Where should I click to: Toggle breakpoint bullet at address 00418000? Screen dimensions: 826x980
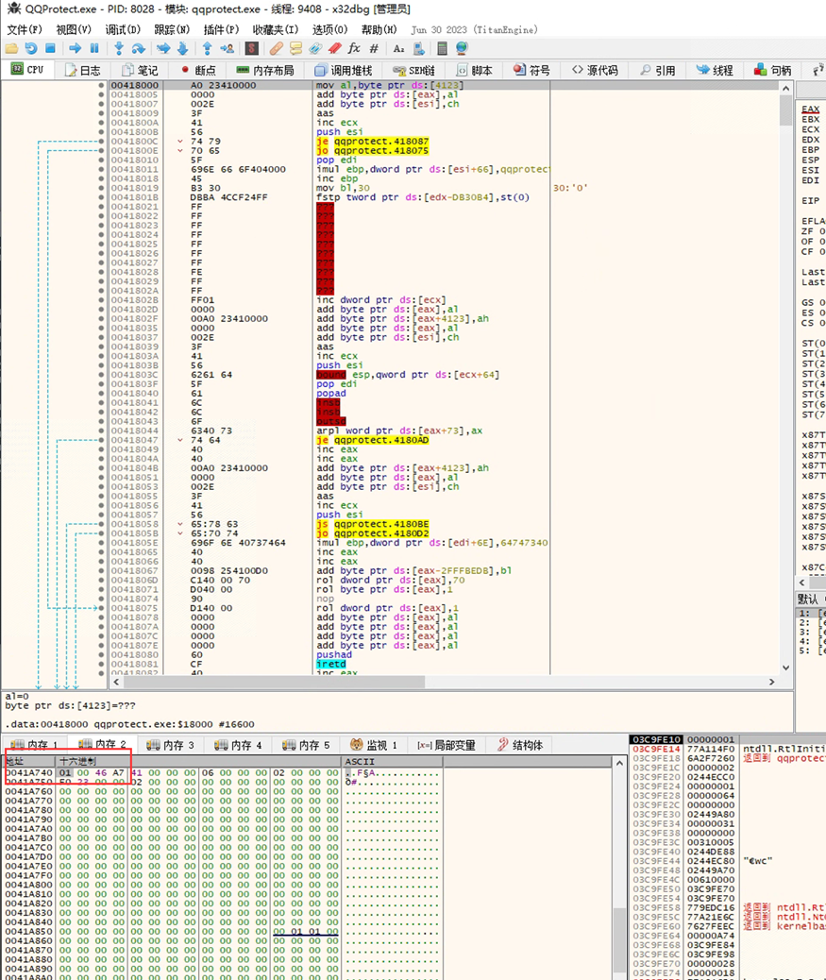click(101, 85)
